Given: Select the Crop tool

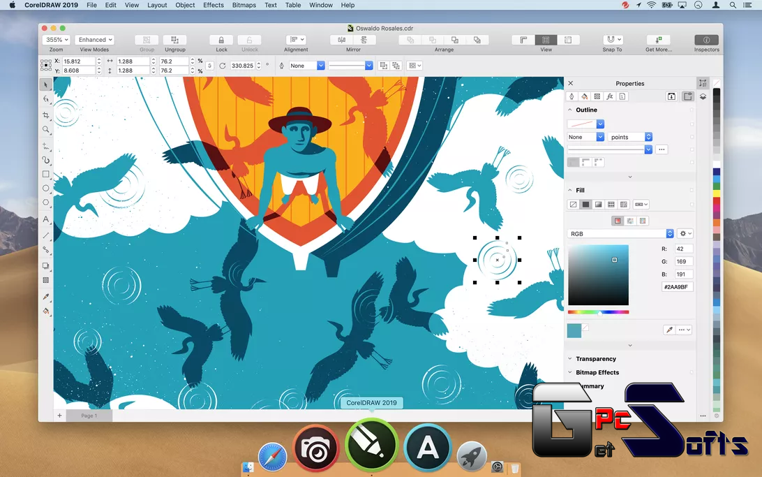Looking at the screenshot, I should tap(45, 115).
